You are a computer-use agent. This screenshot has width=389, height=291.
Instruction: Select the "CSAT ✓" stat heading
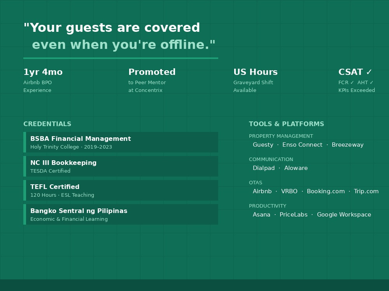coord(355,72)
